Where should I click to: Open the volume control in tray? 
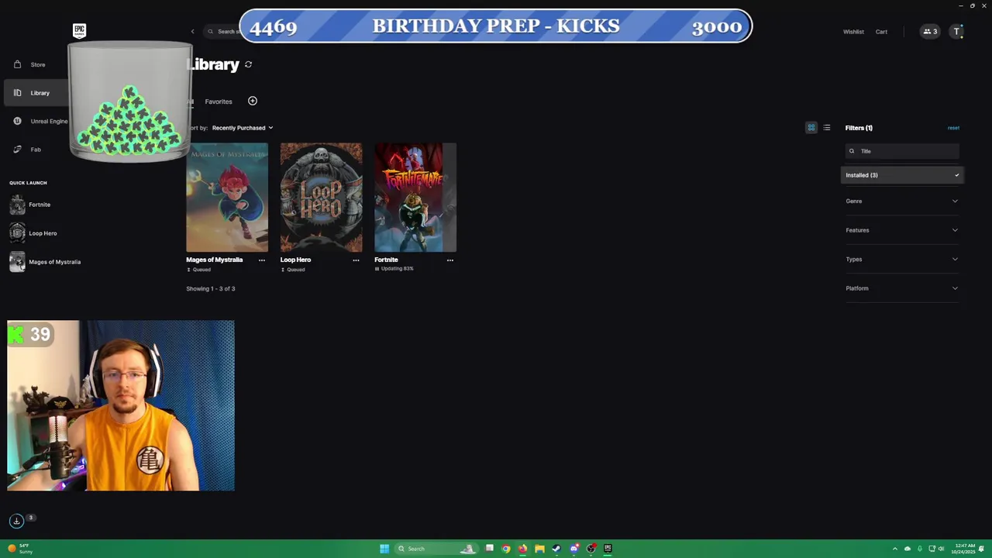[941, 549]
